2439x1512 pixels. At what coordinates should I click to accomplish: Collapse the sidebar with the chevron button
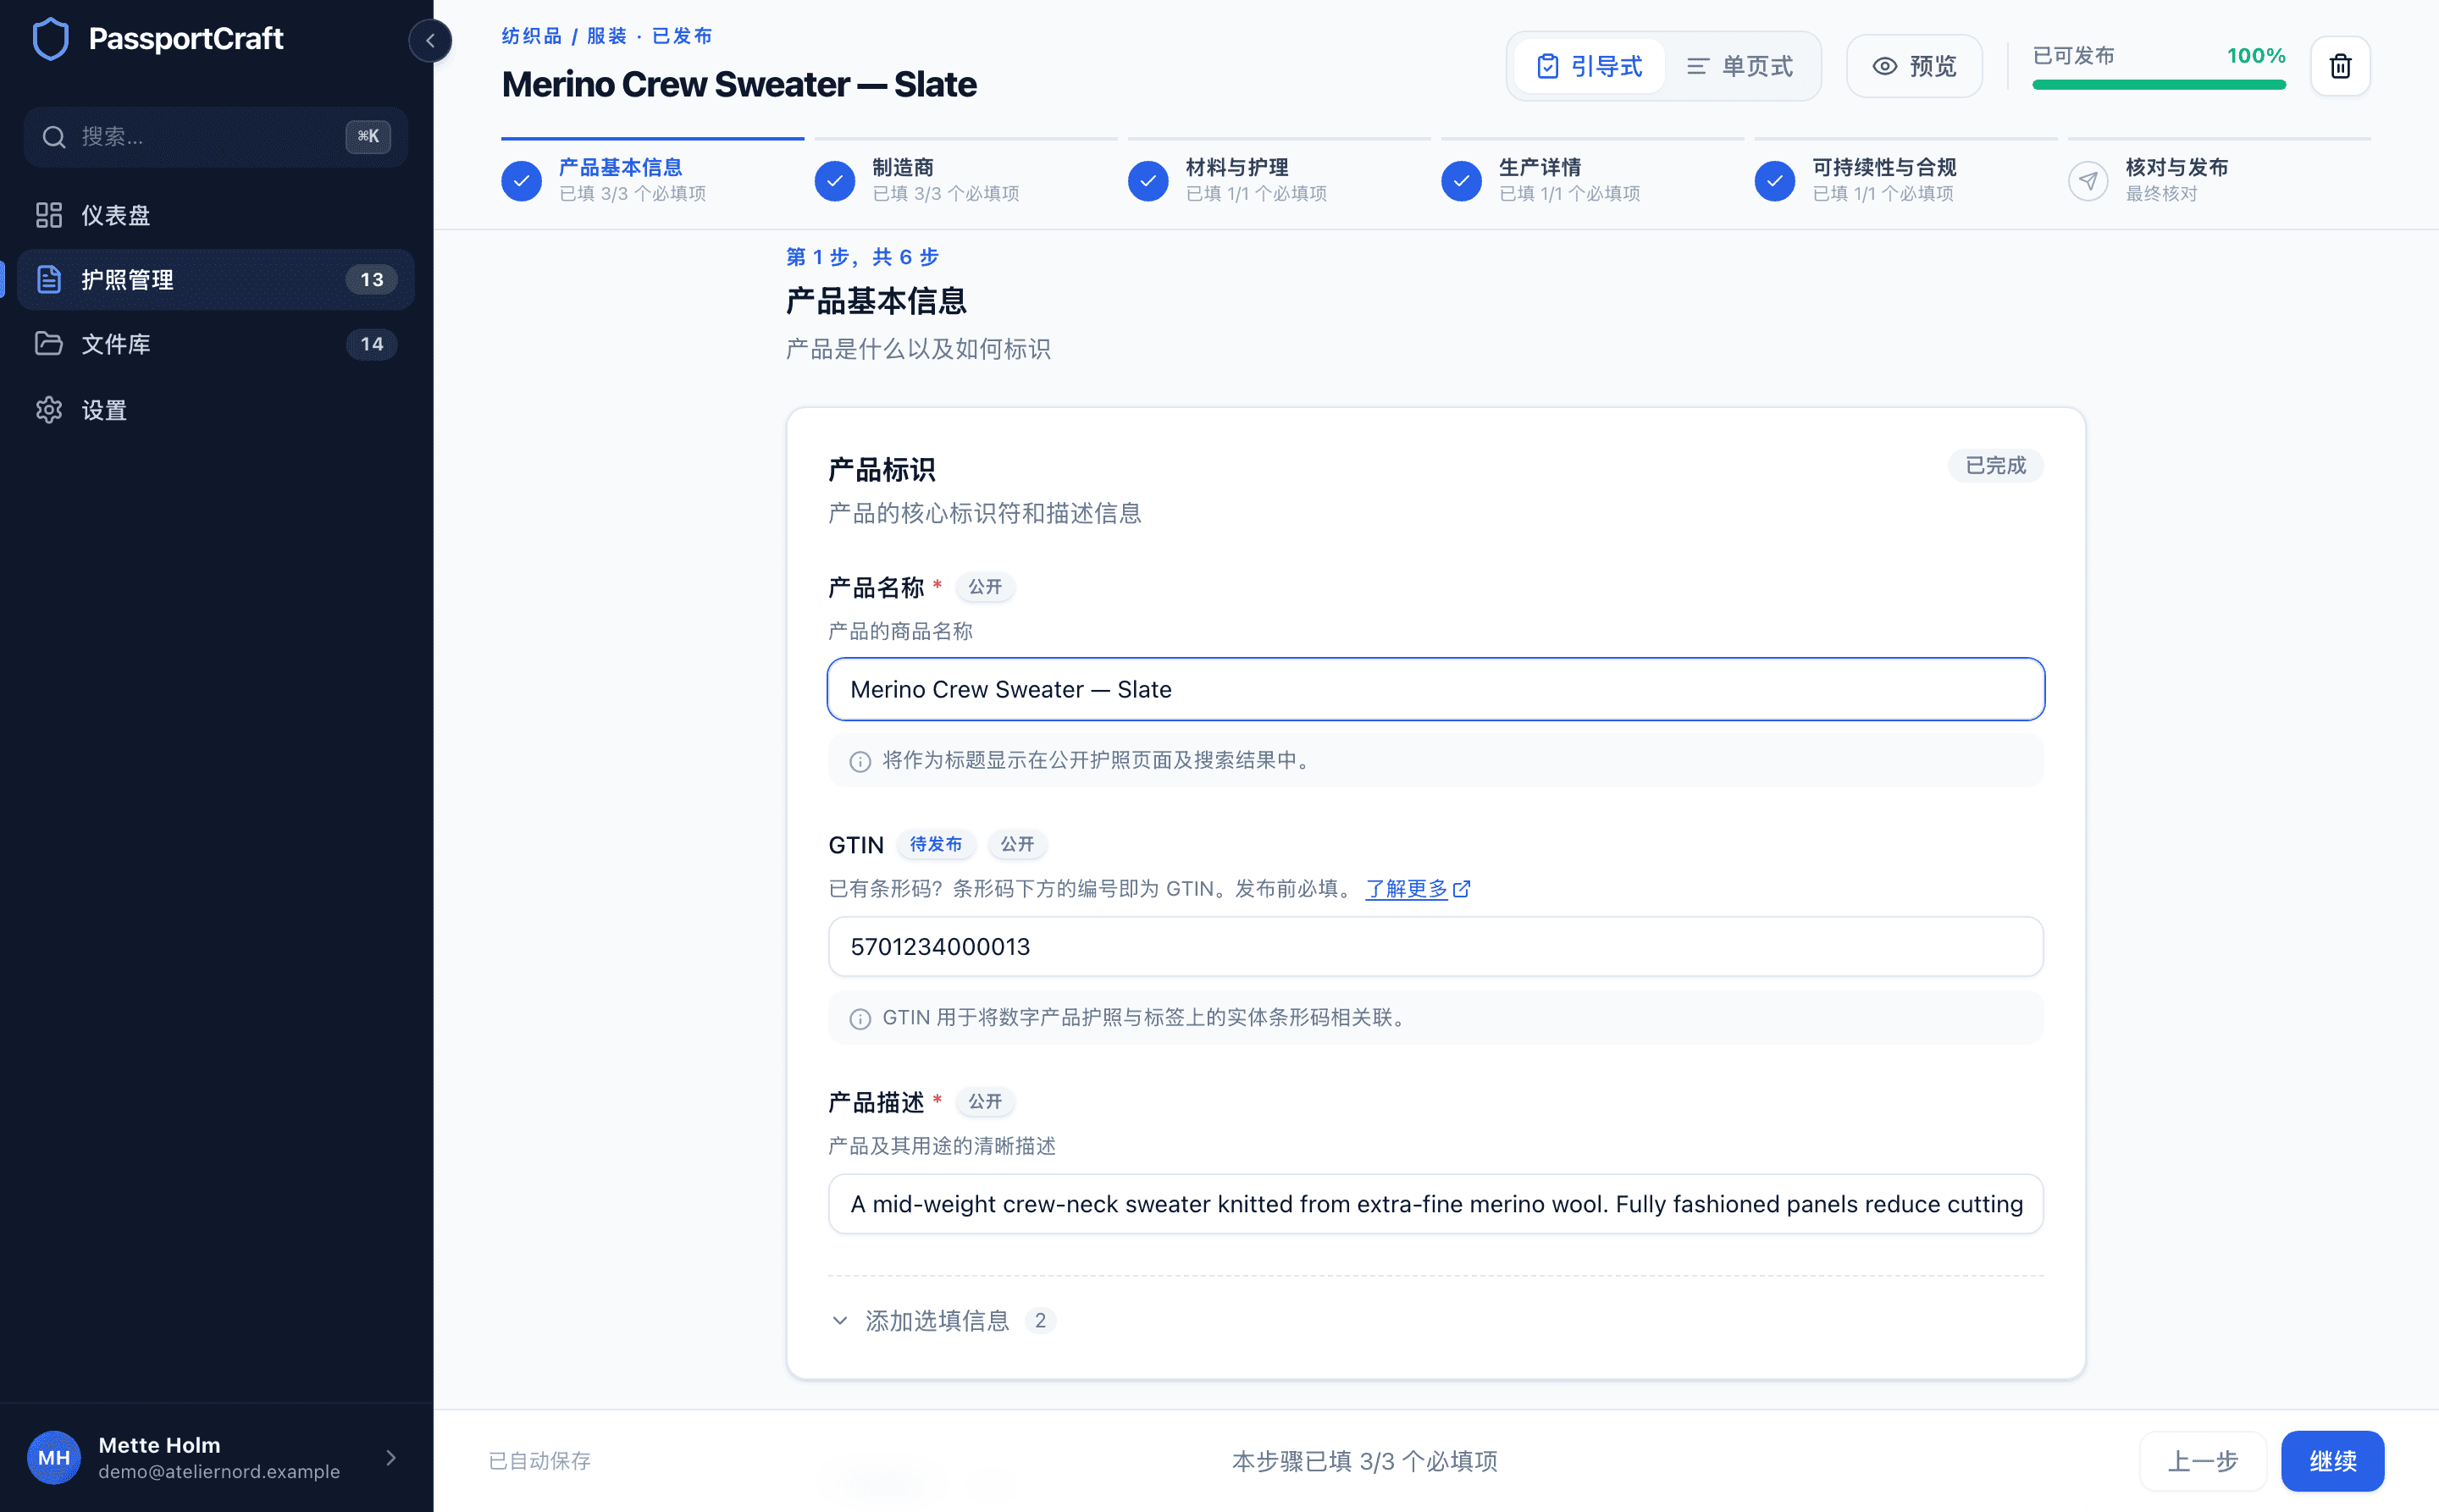[x=430, y=41]
